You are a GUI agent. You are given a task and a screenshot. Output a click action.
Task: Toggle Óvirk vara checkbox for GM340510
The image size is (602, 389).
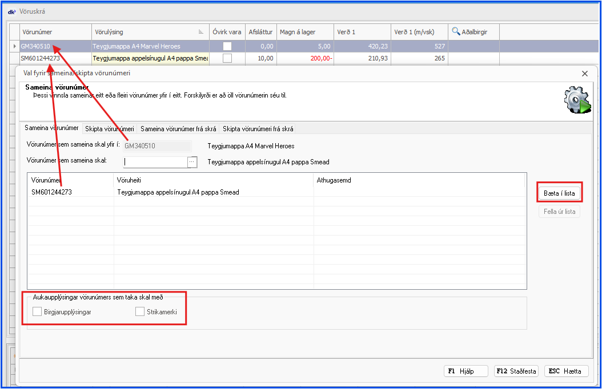click(x=227, y=46)
